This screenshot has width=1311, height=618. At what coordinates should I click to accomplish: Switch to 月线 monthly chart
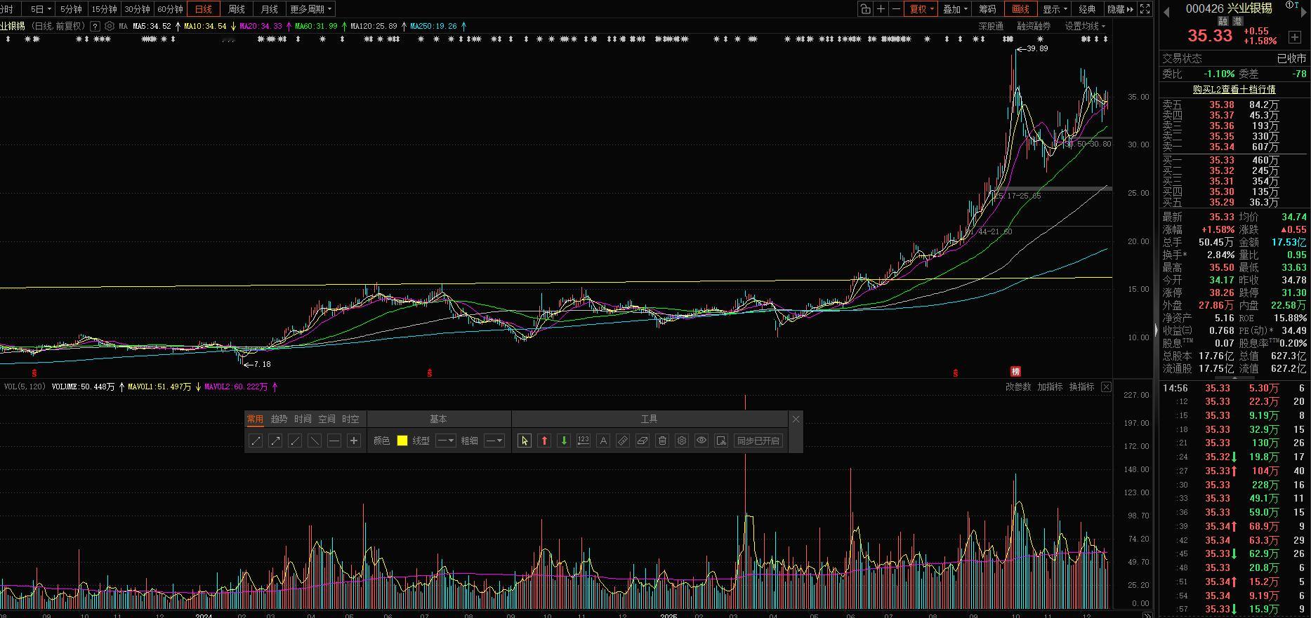tap(269, 9)
